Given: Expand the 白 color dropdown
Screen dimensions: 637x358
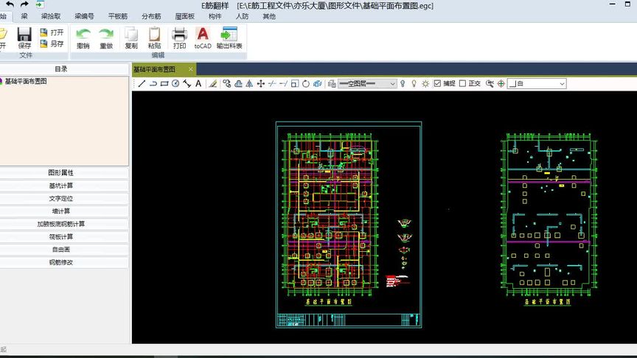Looking at the screenshot, I should pos(537,84).
